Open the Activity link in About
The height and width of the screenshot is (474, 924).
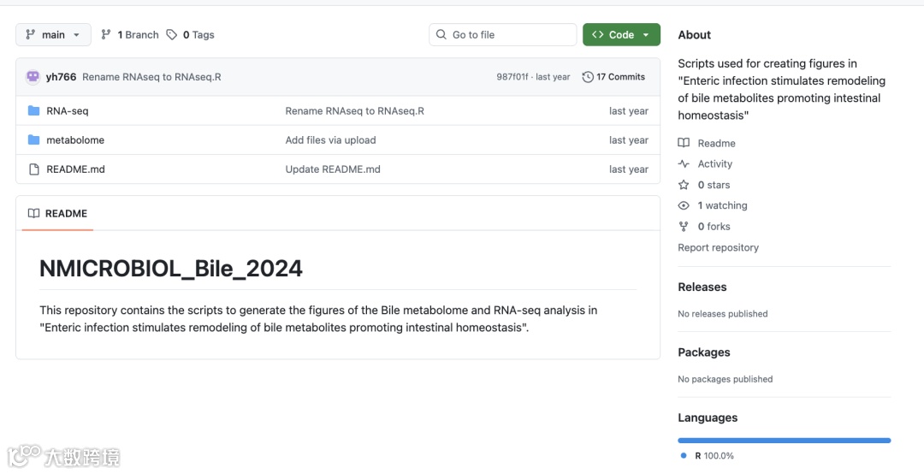tap(714, 164)
